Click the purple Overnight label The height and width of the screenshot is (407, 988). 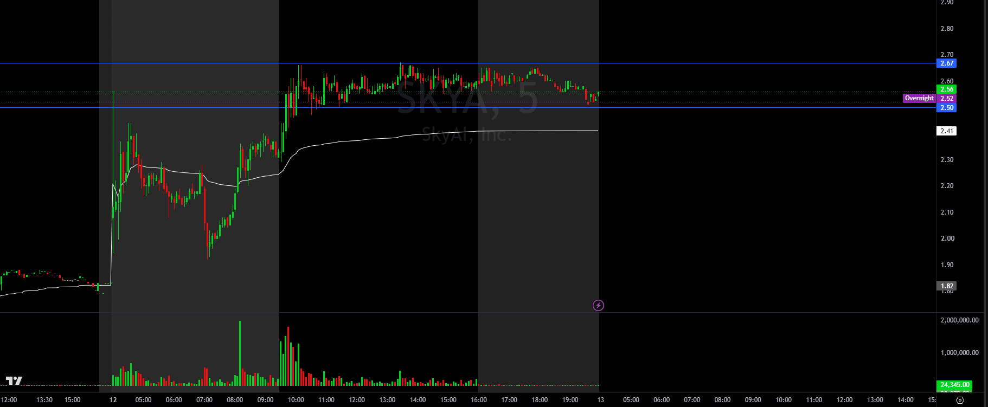pyautogui.click(x=919, y=98)
